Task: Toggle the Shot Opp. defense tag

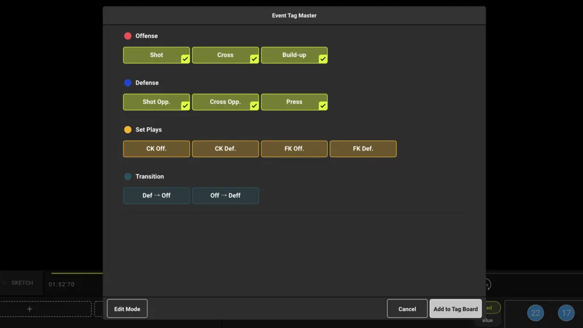Action: tap(156, 102)
